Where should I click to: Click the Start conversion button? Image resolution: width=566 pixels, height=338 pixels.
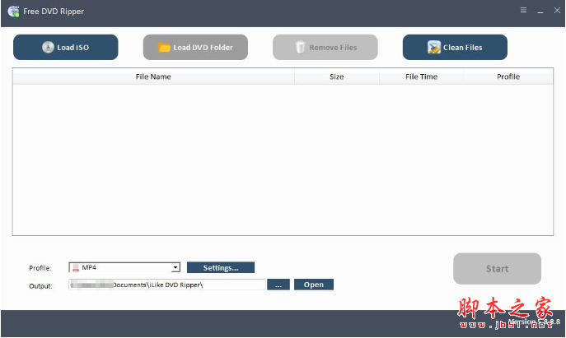click(497, 268)
